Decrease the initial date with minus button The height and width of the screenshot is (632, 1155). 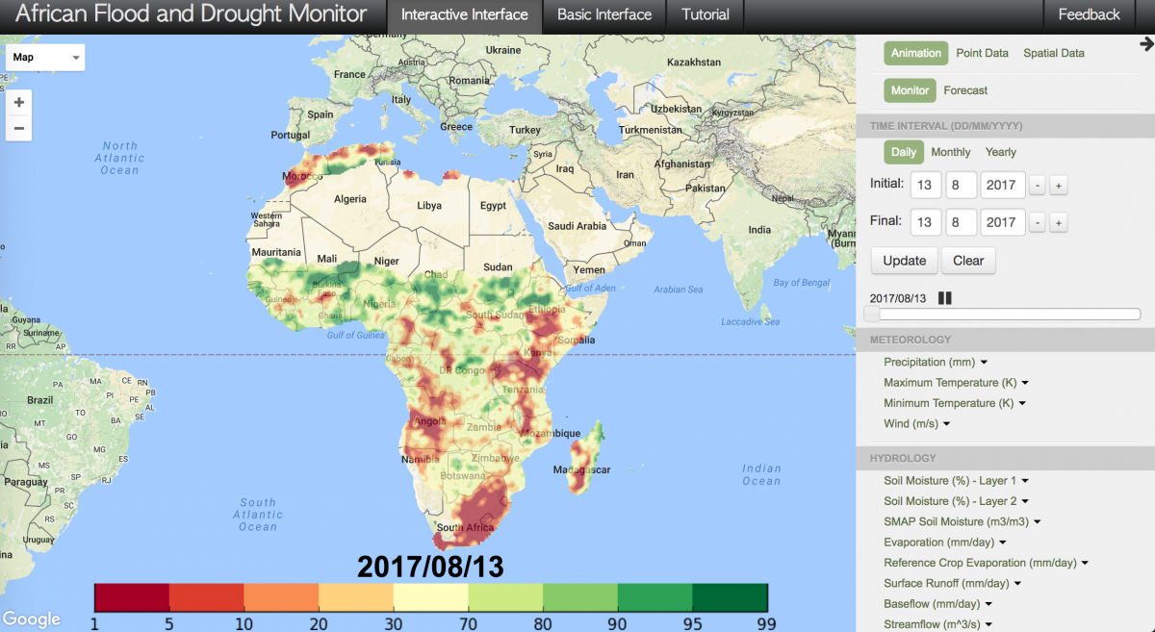[x=1037, y=186]
